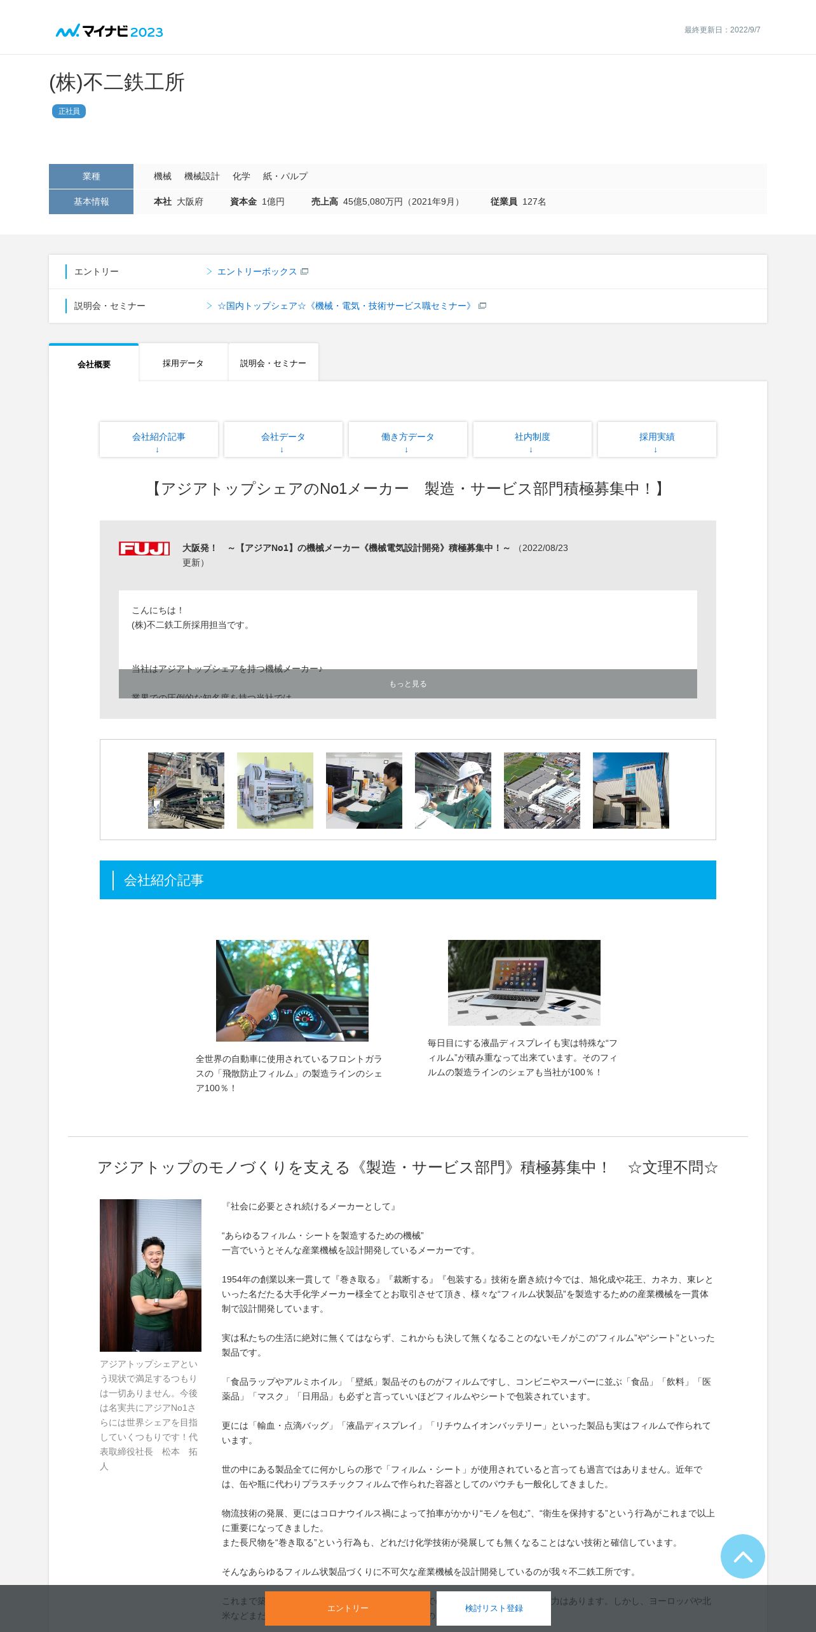The width and height of the screenshot is (816, 1632).
Task: Click the FUJI company logo
Action: pyautogui.click(x=144, y=548)
